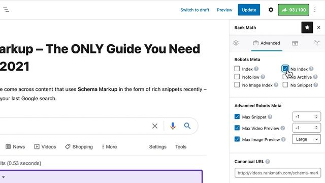Uncheck the No Index checkbox
Image resolution: width=325 pixels, height=183 pixels.
285,69
